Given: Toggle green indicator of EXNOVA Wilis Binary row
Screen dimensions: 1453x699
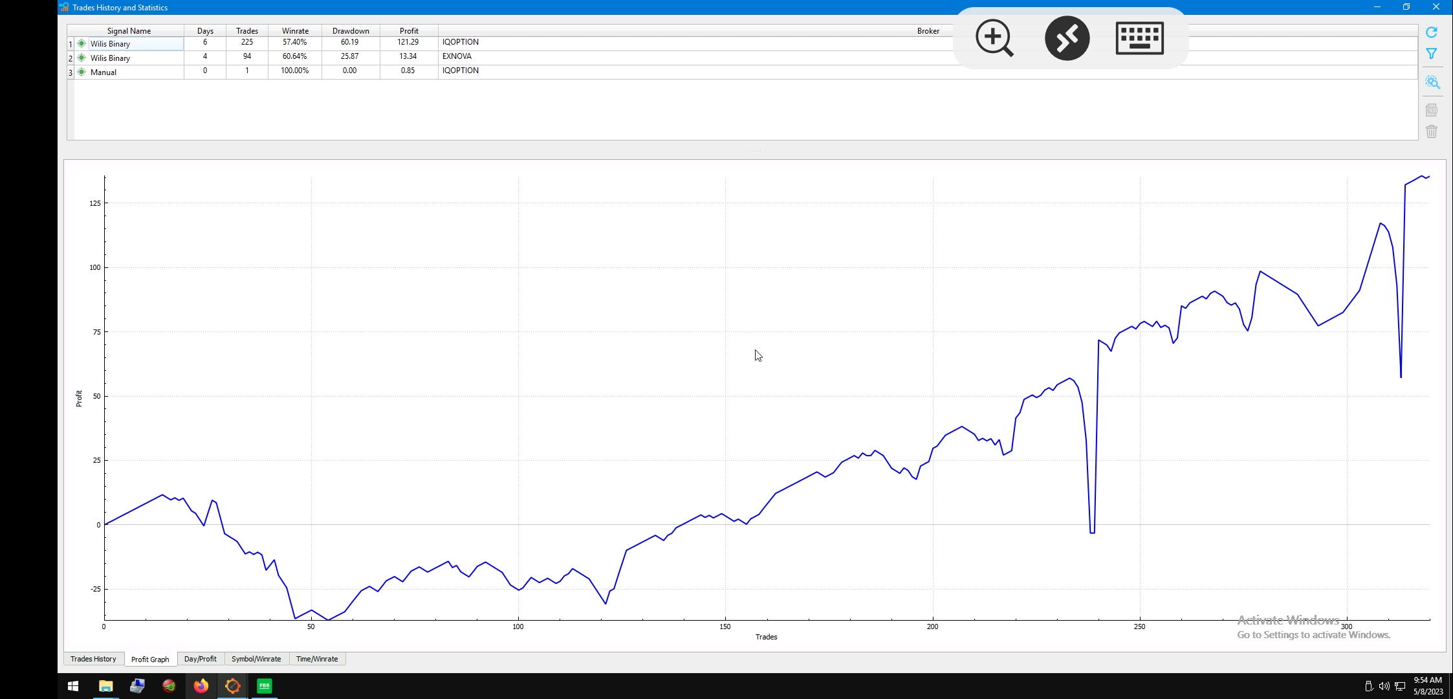Looking at the screenshot, I should [82, 58].
